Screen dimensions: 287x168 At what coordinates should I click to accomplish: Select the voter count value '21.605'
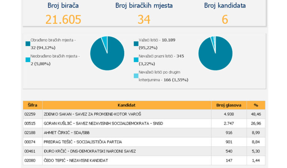pyautogui.click(x=63, y=19)
